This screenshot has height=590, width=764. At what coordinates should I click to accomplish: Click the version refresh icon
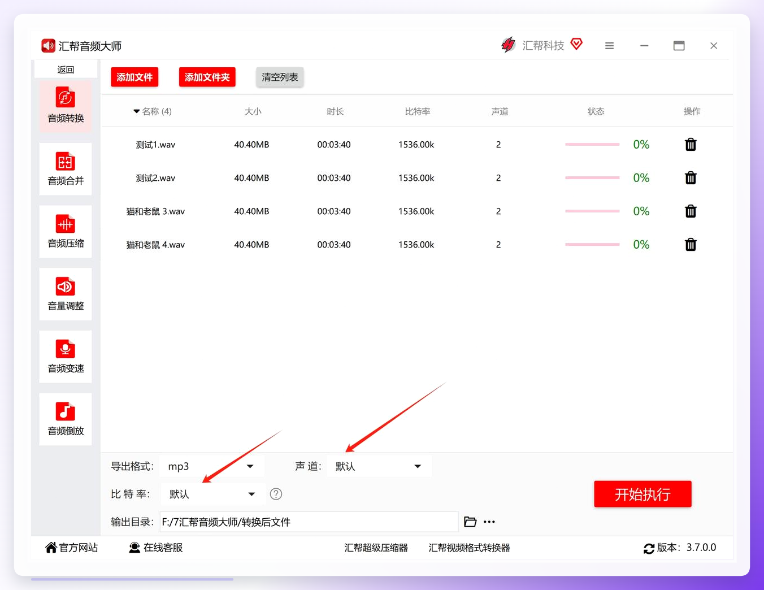click(x=649, y=548)
